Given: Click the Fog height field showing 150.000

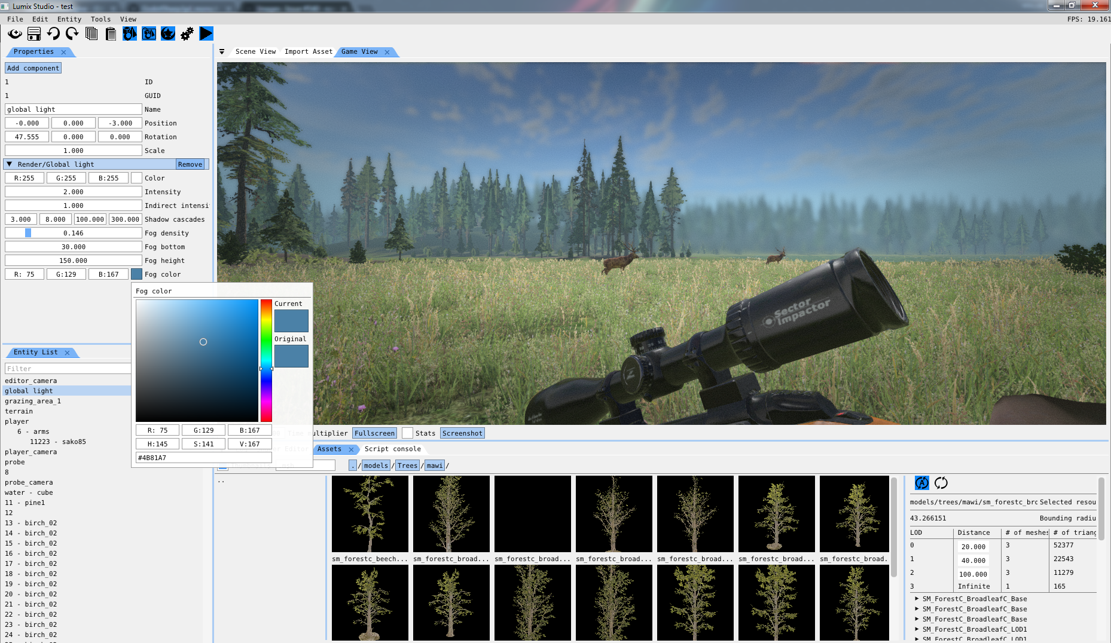Looking at the screenshot, I should point(73,261).
